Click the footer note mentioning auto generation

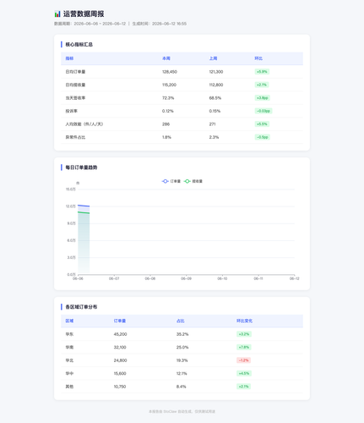coord(182,411)
